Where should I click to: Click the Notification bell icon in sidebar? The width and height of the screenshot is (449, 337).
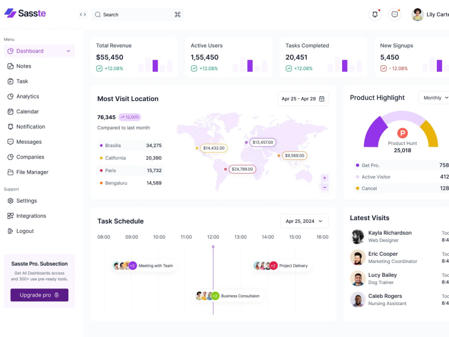click(11, 127)
